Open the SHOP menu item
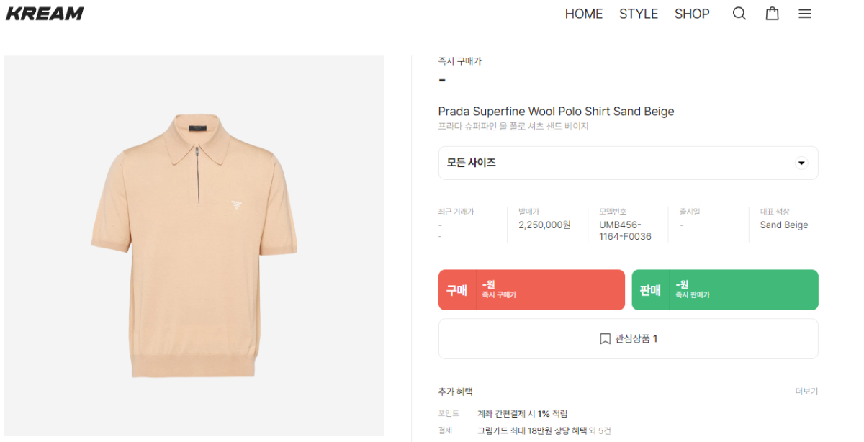 tap(692, 14)
